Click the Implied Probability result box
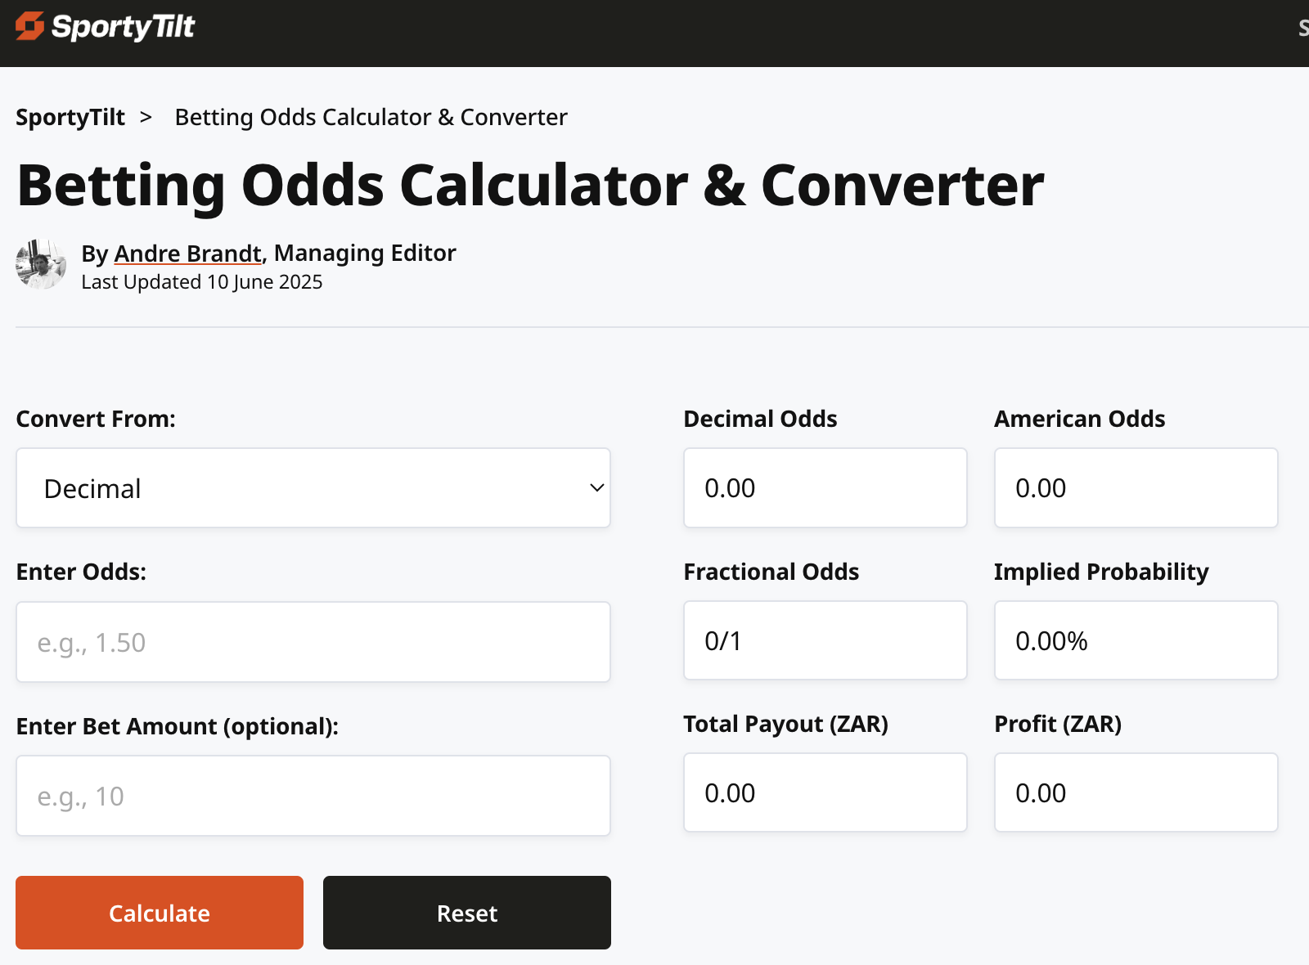 pos(1136,640)
